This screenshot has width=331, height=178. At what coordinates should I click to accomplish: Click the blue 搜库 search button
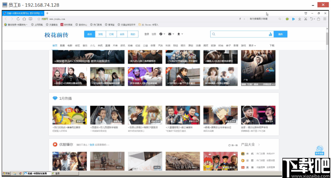(x=281, y=34)
